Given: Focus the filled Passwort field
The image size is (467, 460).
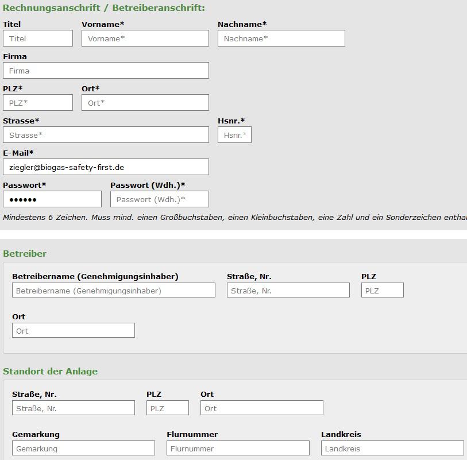Looking at the screenshot, I should pos(52,199).
